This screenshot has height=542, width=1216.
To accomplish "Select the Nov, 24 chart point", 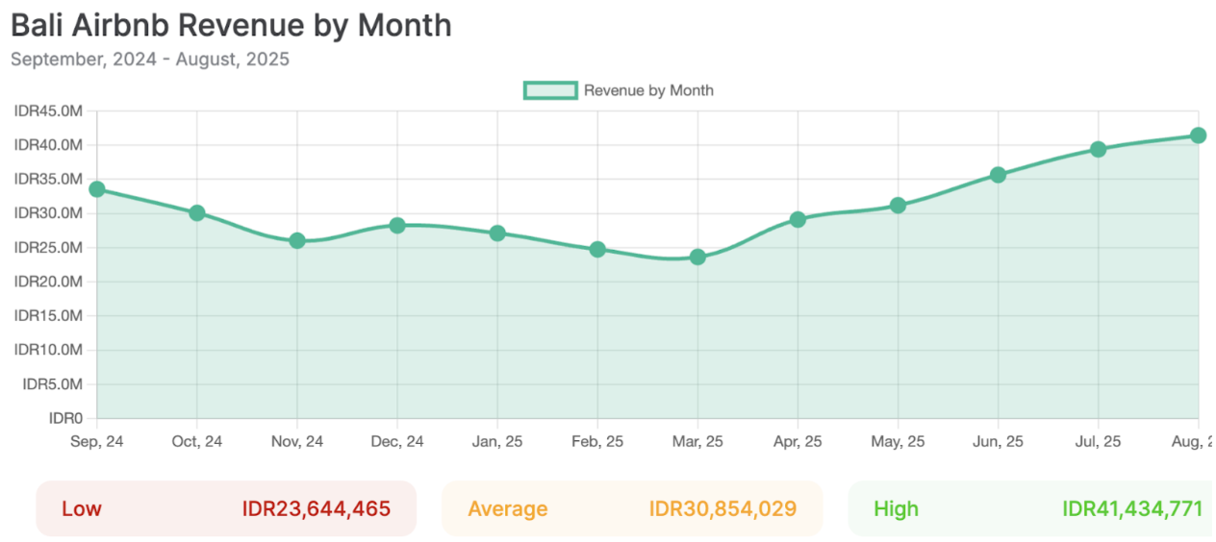I will pyautogui.click(x=297, y=240).
